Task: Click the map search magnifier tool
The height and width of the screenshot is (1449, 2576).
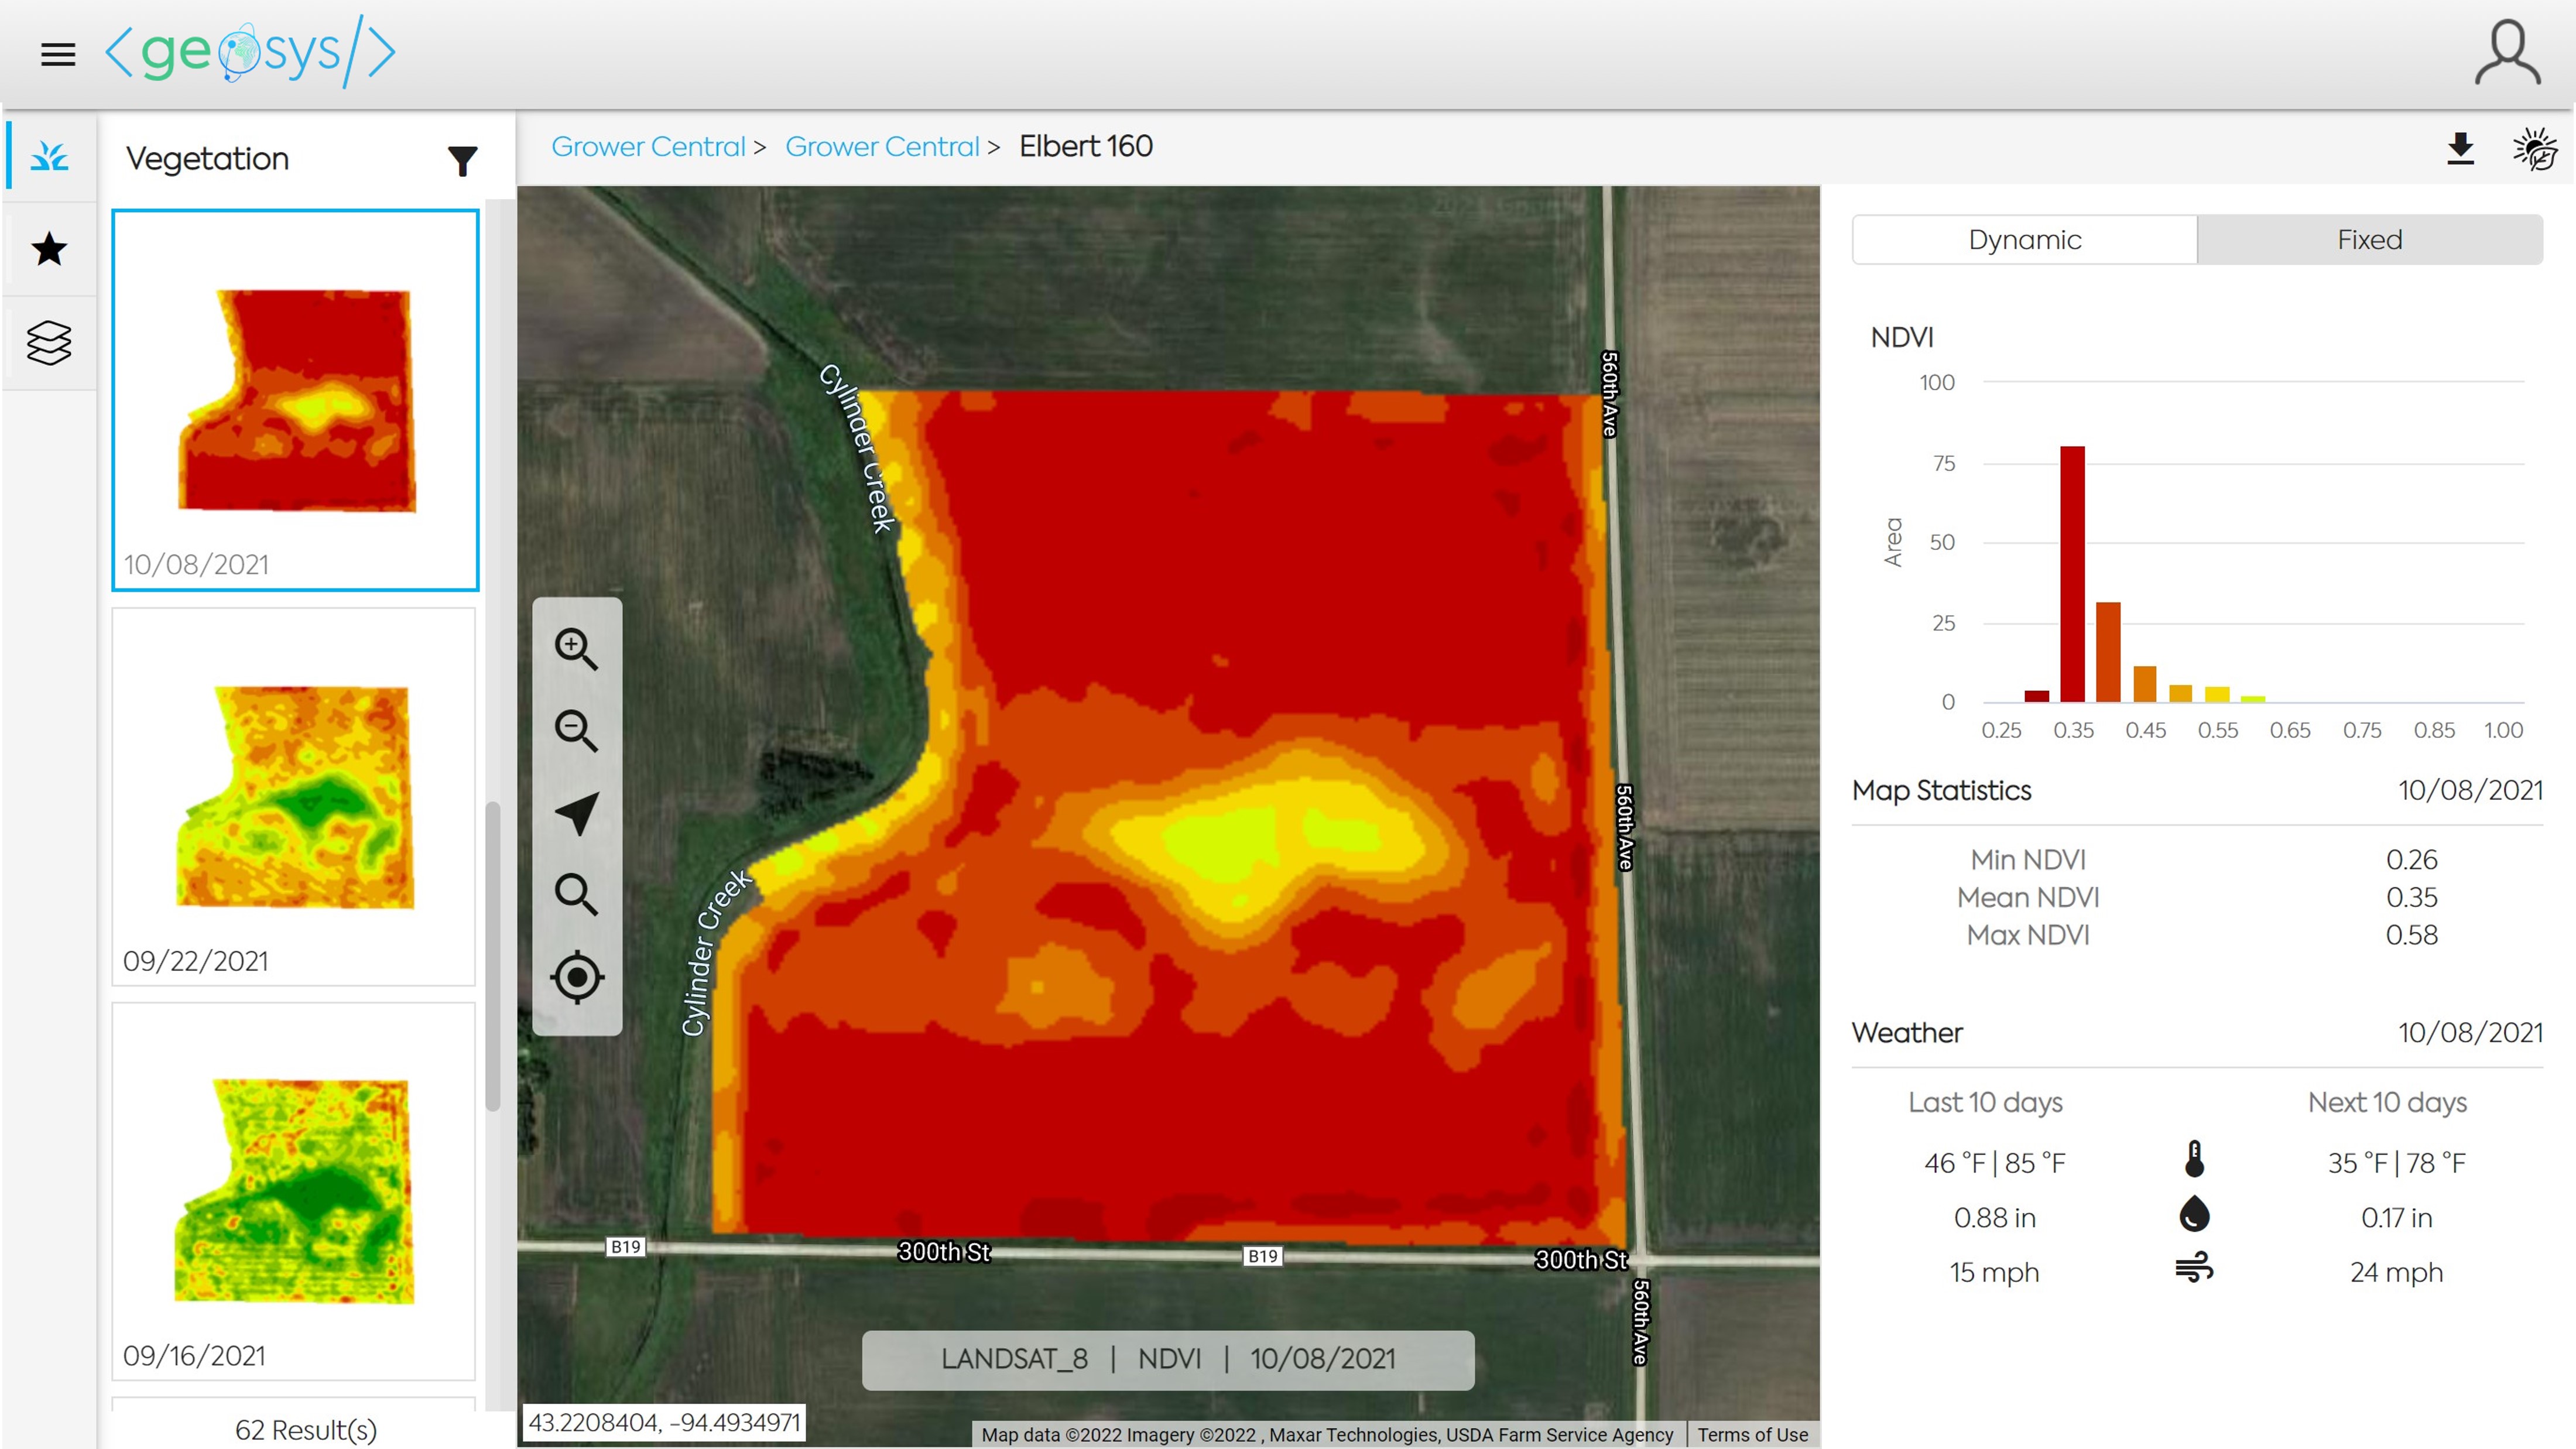Action: click(576, 895)
